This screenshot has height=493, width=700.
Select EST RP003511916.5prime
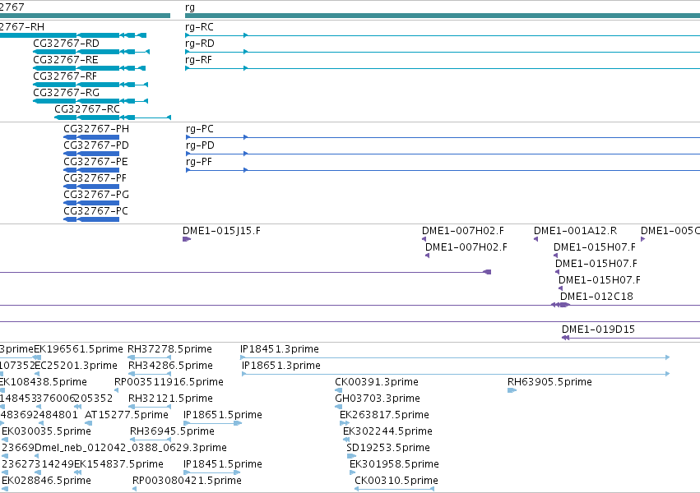pos(117,390)
